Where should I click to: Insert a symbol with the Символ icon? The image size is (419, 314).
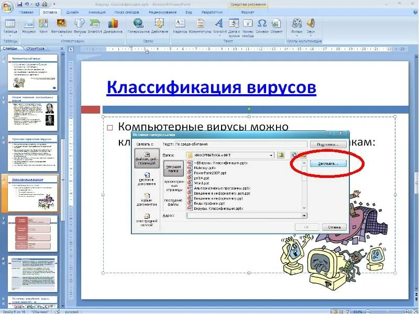pyautogui.click(x=262, y=26)
